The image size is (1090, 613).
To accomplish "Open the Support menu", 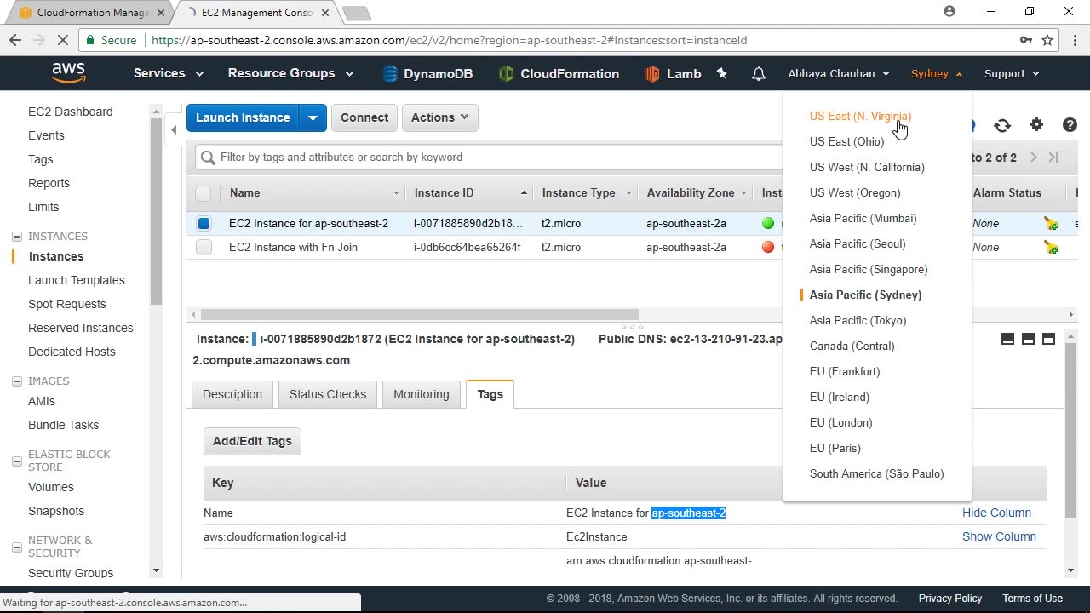I will click(x=1012, y=73).
